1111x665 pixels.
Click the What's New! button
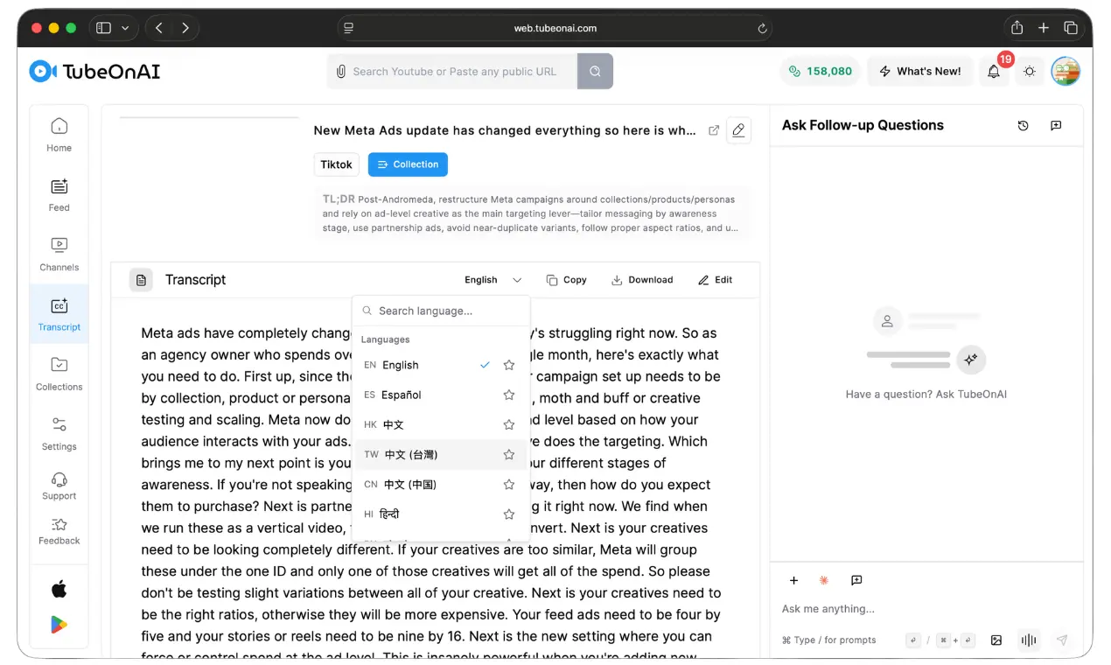tap(919, 72)
